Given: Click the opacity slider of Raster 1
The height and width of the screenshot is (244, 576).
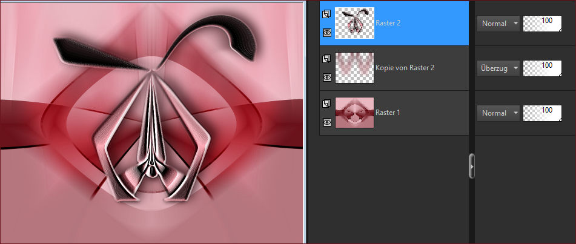Looking at the screenshot, I should [x=542, y=113].
